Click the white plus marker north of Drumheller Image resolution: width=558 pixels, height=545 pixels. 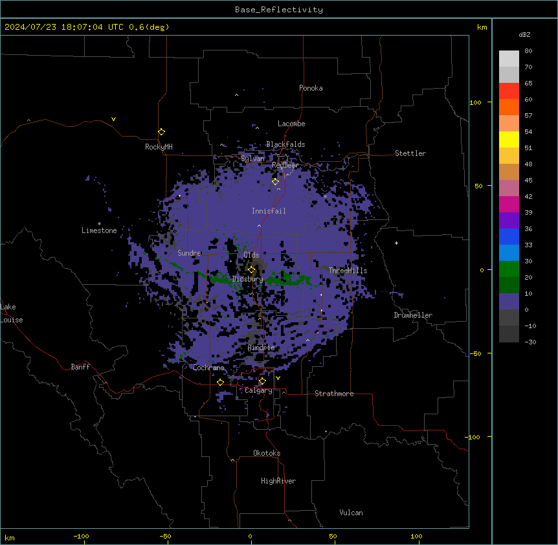(x=396, y=243)
